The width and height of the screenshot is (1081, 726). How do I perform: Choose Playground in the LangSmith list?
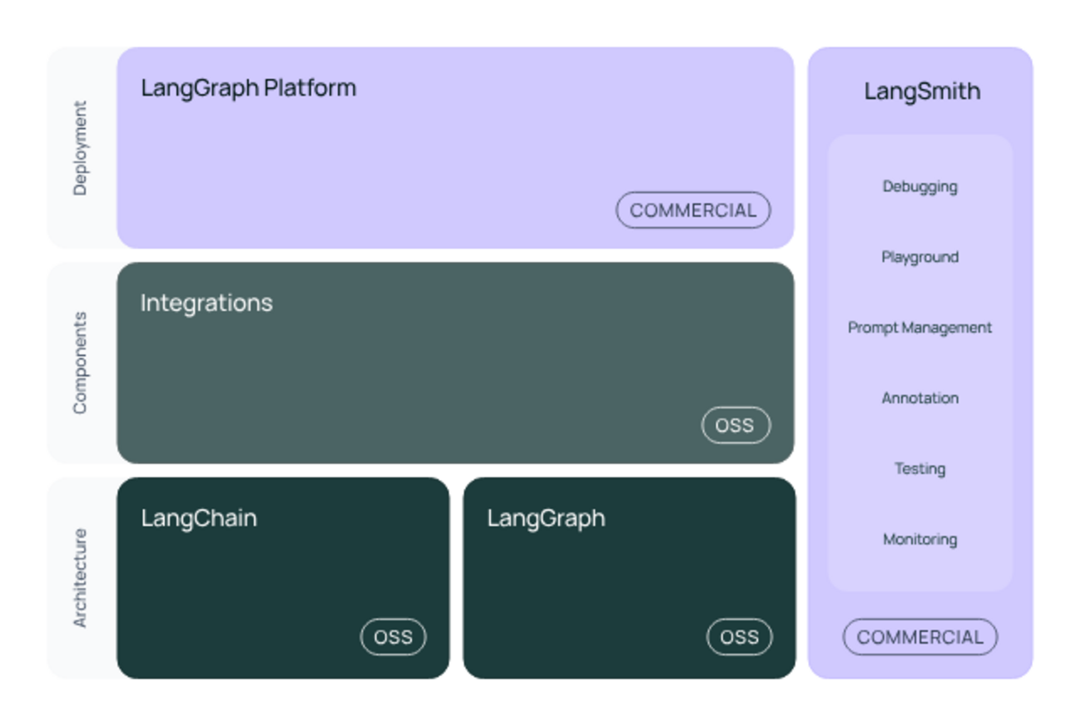920,257
